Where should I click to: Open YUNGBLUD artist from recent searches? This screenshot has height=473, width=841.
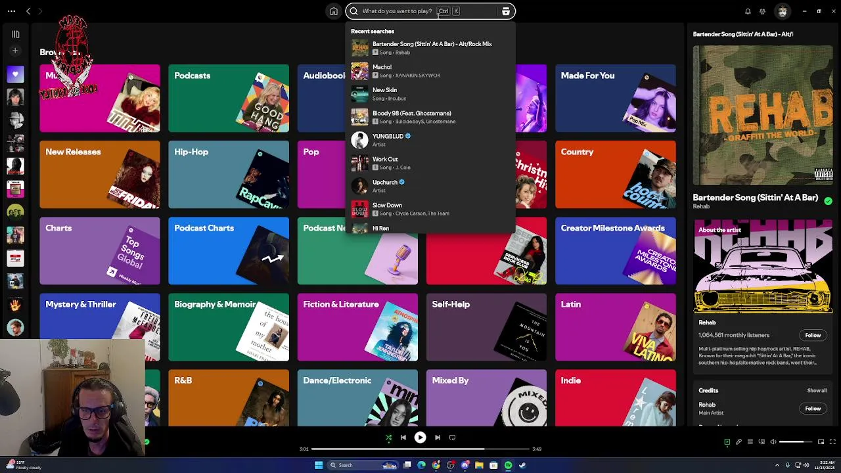(x=430, y=140)
